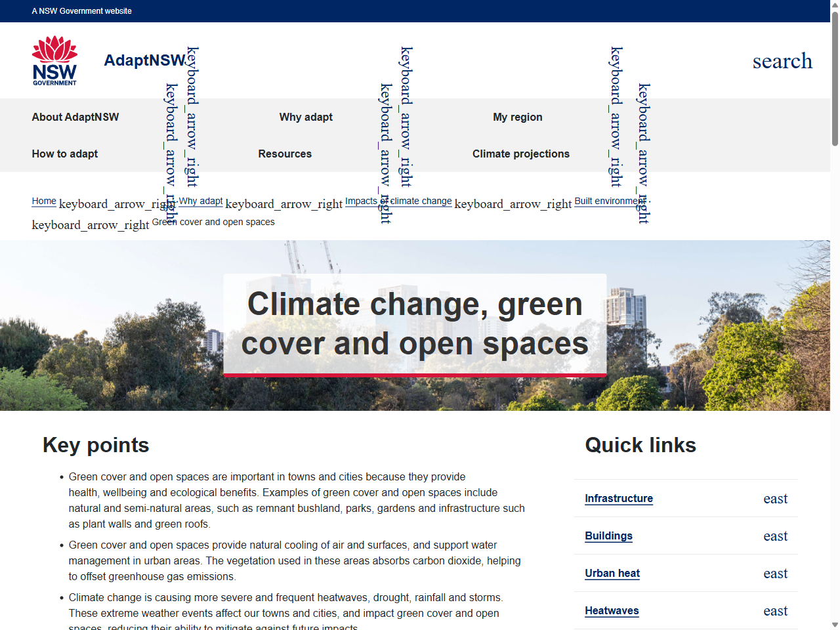
Task: Open the search icon in header
Action: 782,60
